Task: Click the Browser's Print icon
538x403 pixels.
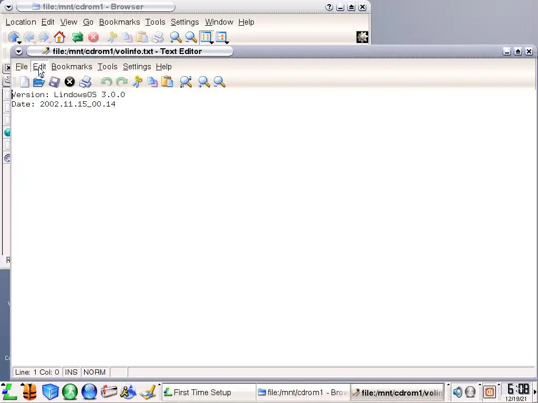Action: (x=158, y=37)
